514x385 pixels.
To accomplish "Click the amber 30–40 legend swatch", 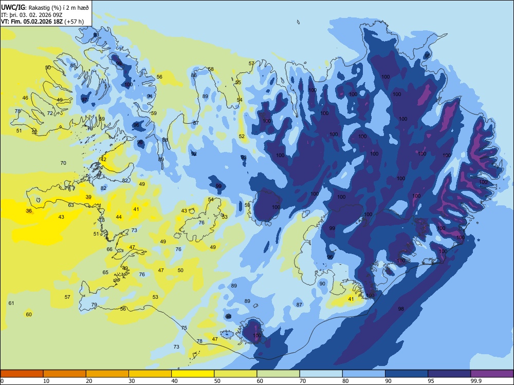I will (x=150, y=374).
